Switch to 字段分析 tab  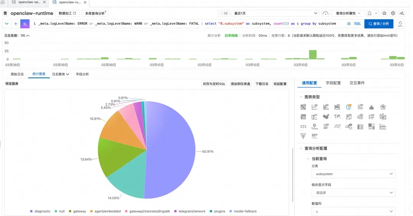[82, 74]
